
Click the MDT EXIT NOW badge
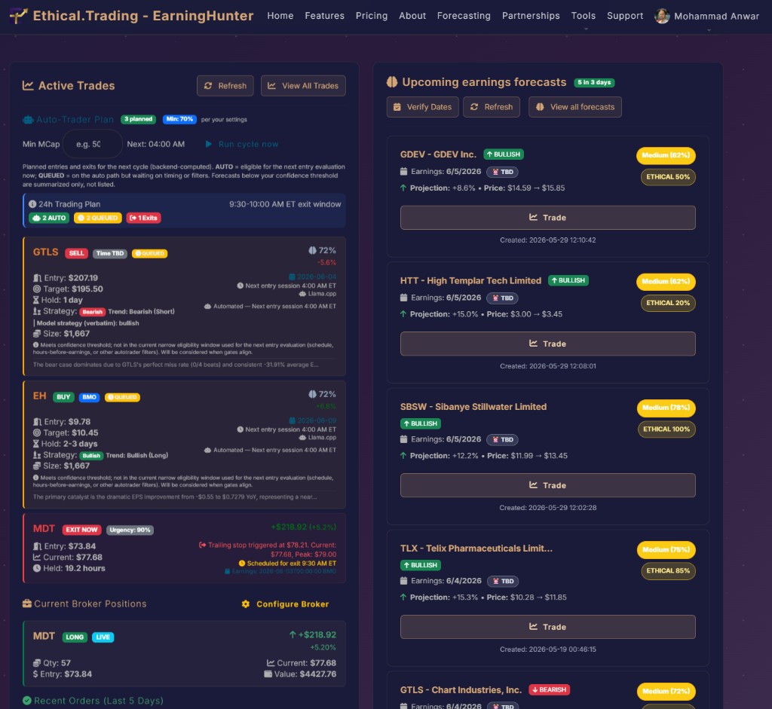pyautogui.click(x=81, y=530)
